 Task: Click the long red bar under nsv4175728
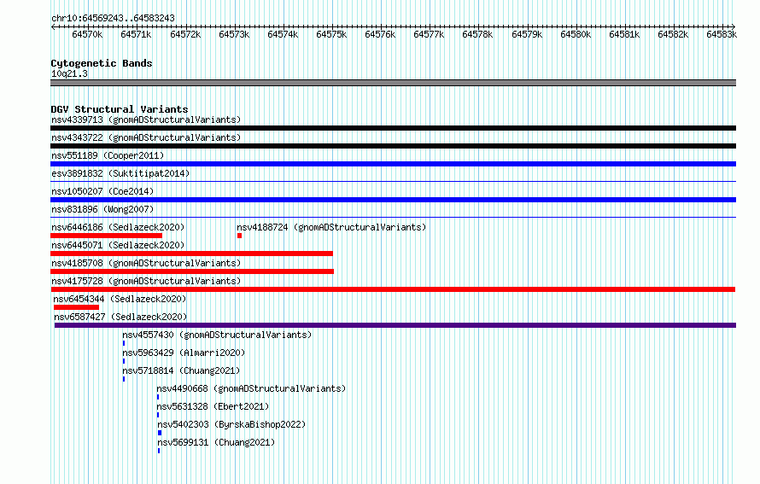point(393,289)
